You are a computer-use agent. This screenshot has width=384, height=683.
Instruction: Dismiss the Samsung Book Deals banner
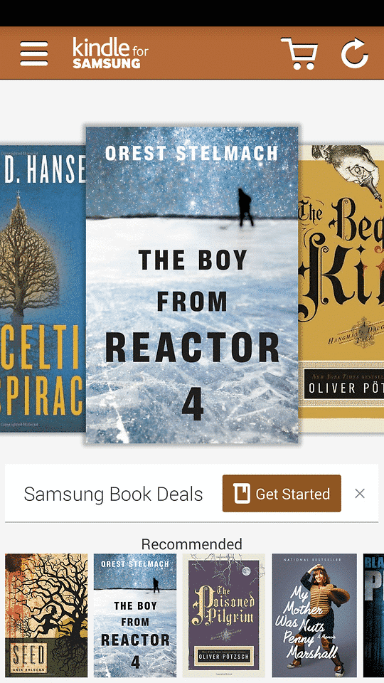[x=360, y=494]
